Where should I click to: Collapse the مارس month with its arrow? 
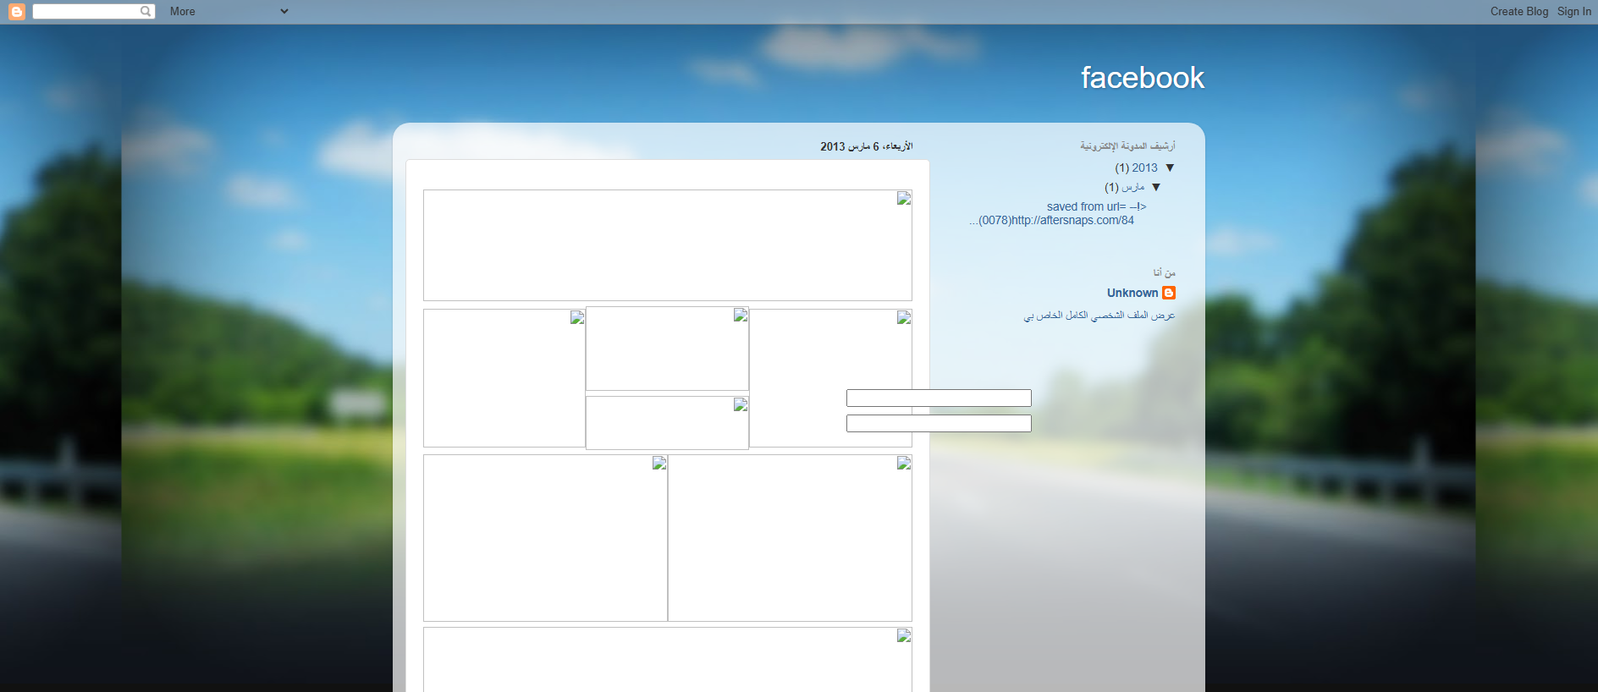coord(1156,188)
